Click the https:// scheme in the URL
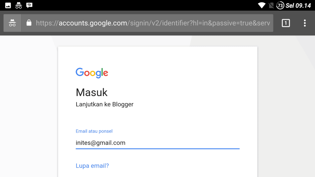This screenshot has height=177, width=315. [x=47, y=23]
